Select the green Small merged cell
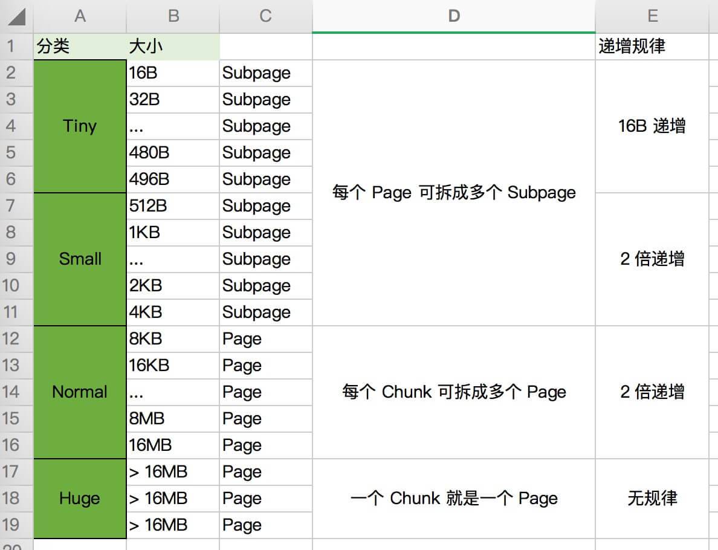Image resolution: width=718 pixels, height=550 pixels. point(80,259)
